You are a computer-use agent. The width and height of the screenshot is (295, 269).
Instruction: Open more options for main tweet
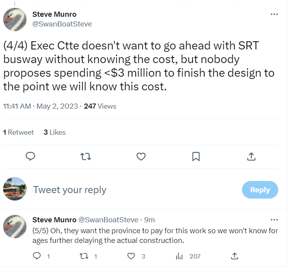[274, 14]
